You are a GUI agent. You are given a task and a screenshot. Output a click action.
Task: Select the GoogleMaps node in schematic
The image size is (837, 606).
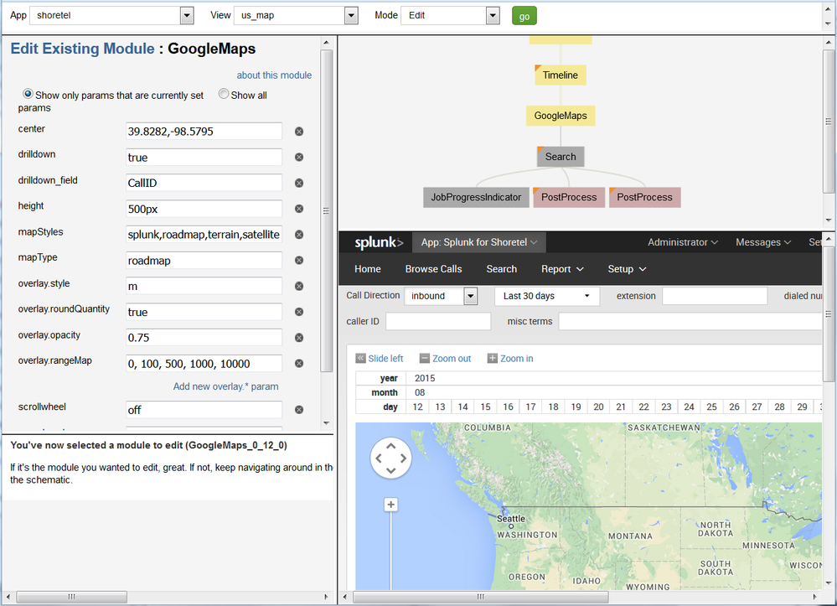tap(561, 116)
